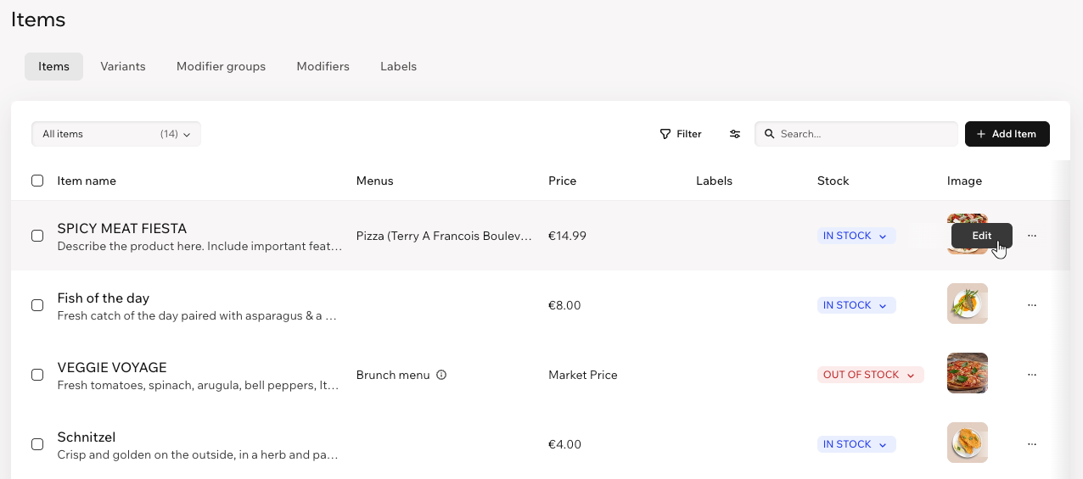The height and width of the screenshot is (479, 1083).
Task: Click the Fish of the day item name
Action: tap(103, 298)
